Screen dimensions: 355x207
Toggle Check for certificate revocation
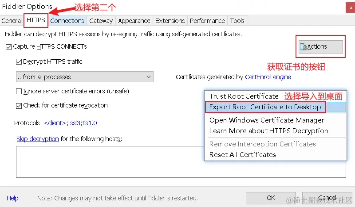(x=19, y=106)
